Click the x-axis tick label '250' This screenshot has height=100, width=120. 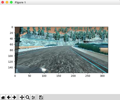tap(88, 76)
